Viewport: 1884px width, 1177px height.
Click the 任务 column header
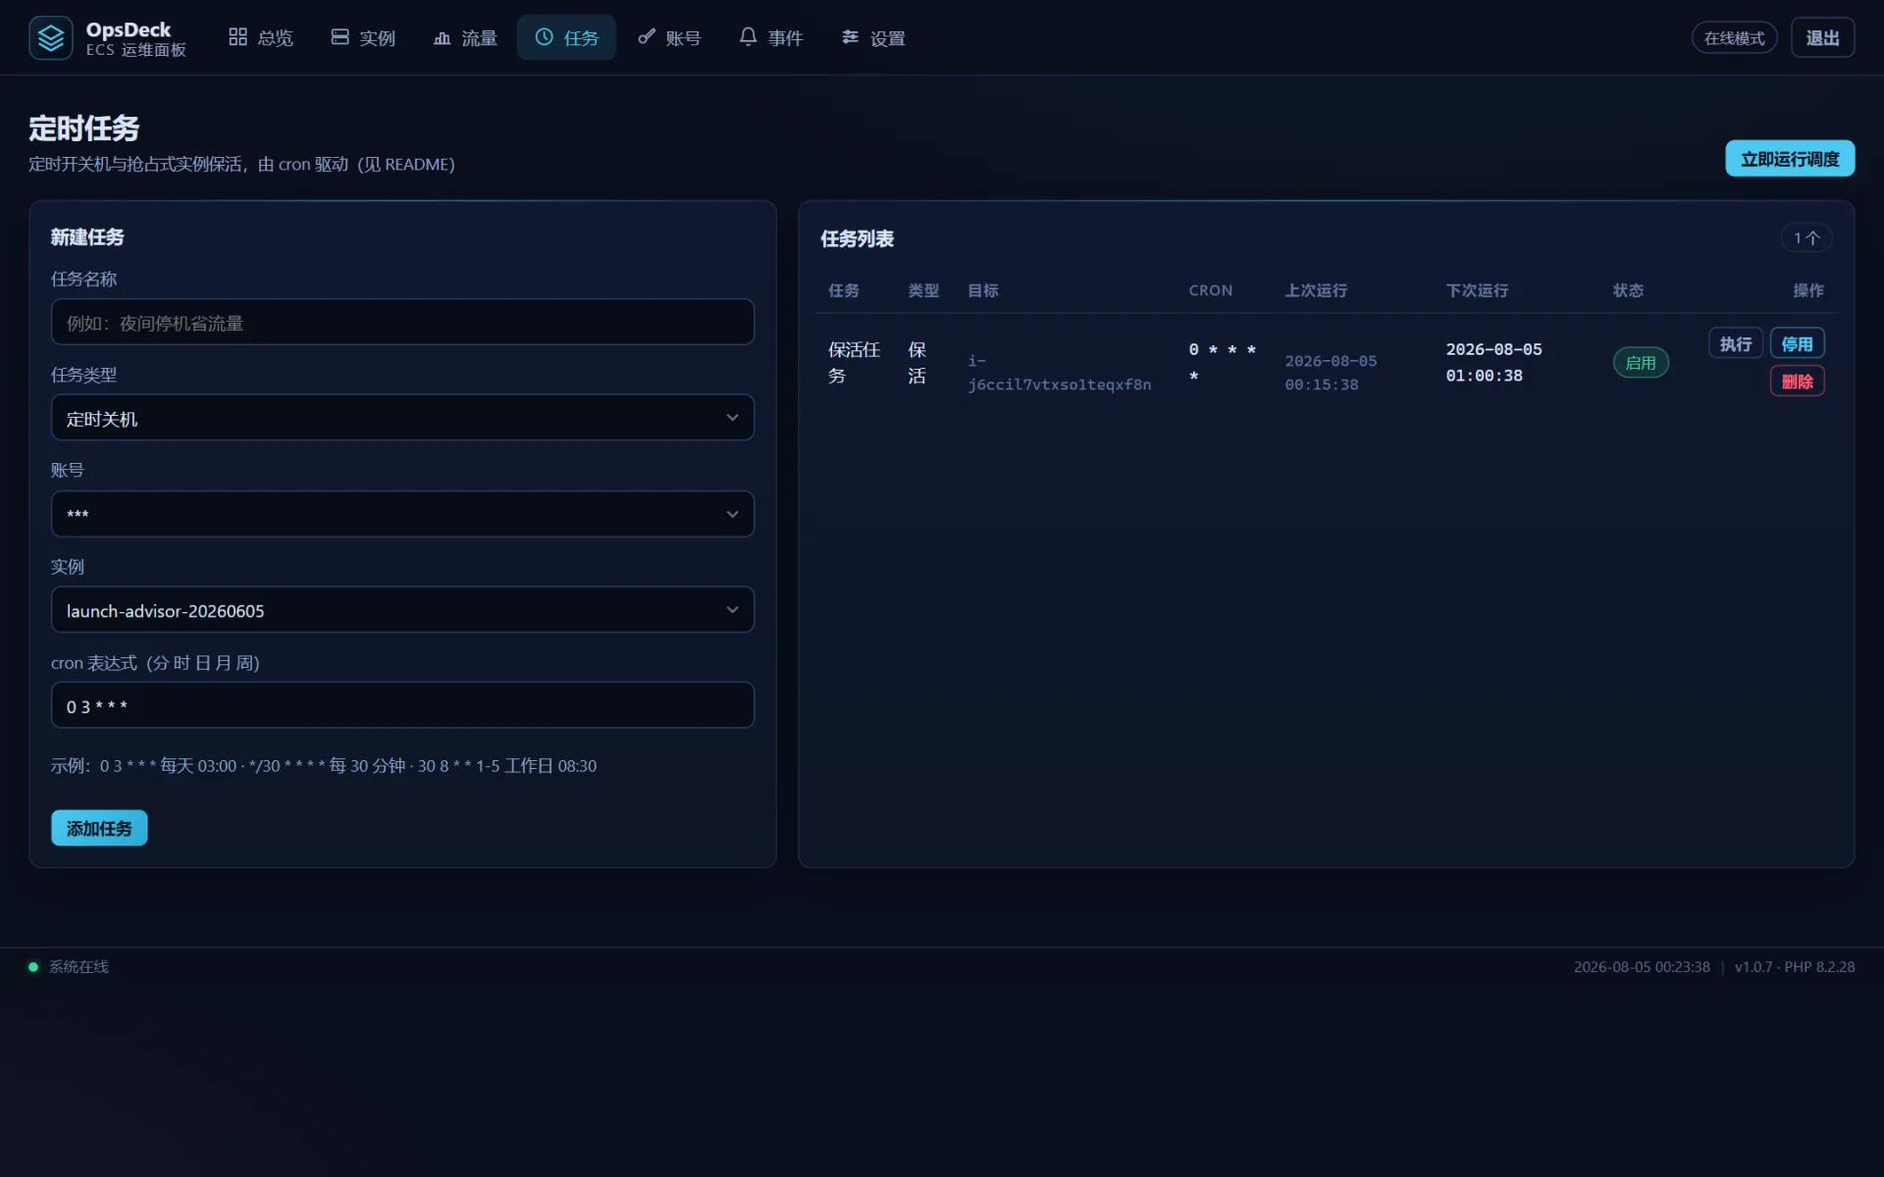pos(843,290)
